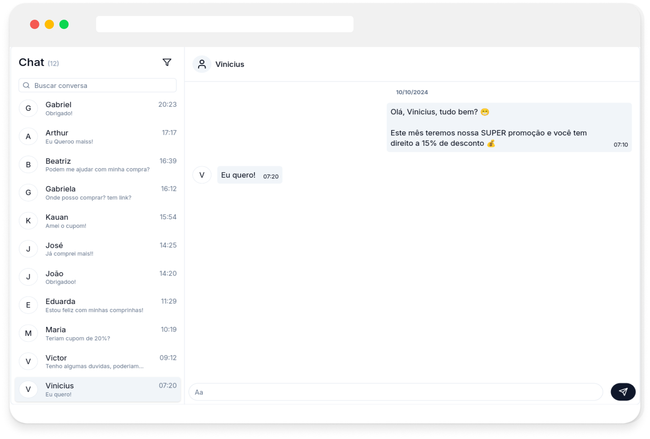The height and width of the screenshot is (439, 650).
Task: Click the 10/10/2024 date label
Action: click(412, 92)
